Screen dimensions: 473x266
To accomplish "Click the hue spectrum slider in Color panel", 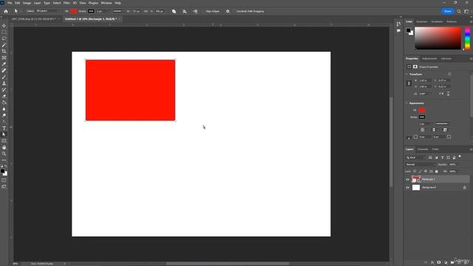I will pos(467,38).
